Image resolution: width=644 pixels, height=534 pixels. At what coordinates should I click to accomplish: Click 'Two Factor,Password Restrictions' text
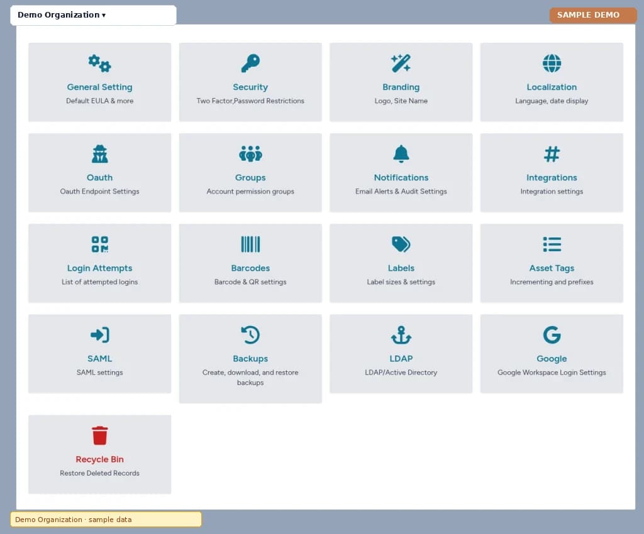coord(250,101)
